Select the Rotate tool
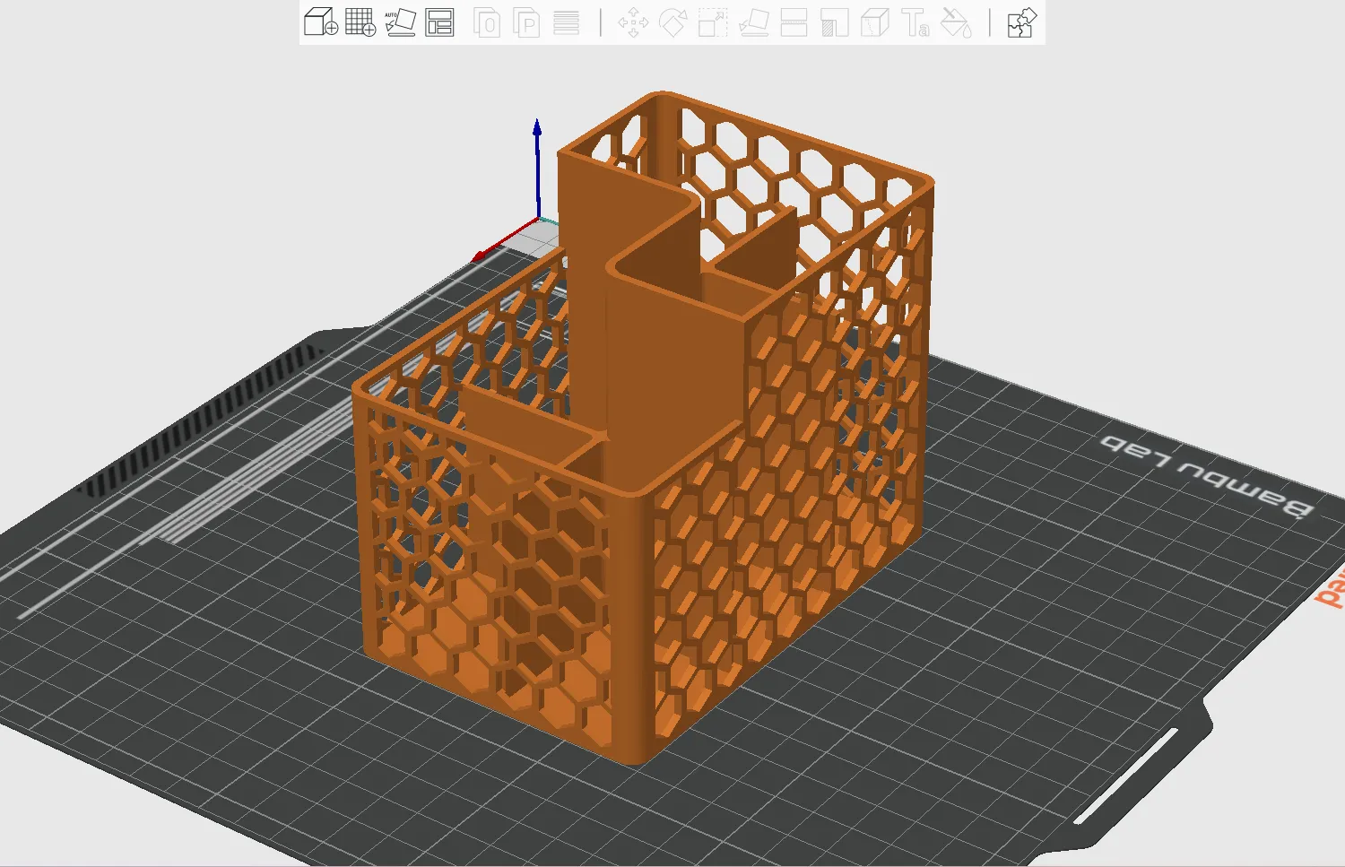The width and height of the screenshot is (1345, 867). (x=672, y=22)
